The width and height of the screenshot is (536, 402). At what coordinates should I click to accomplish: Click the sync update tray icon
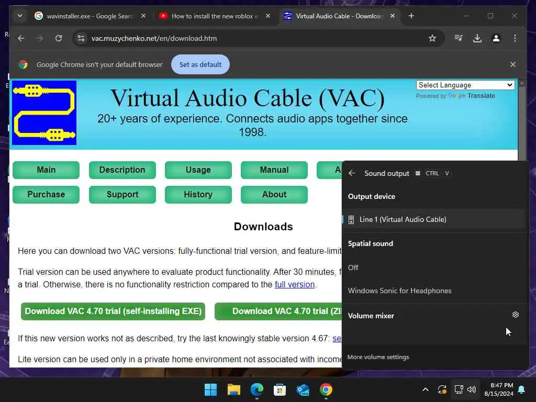tap(442, 389)
